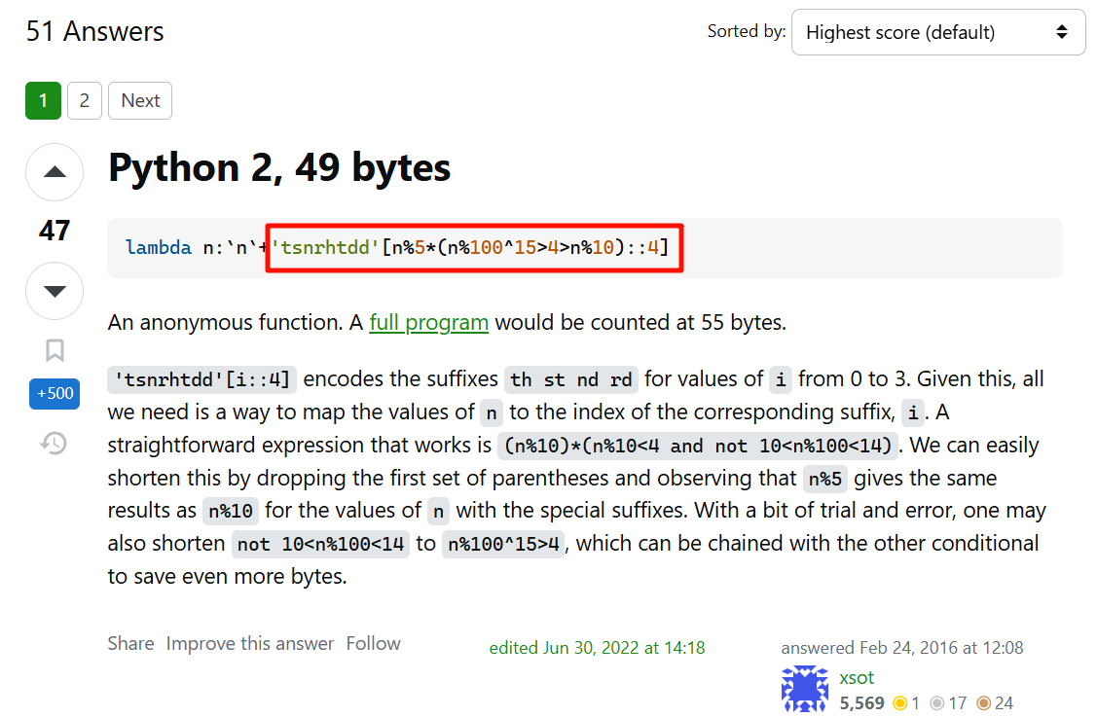Upvote the Python 2 answer
1097x717 pixels.
[x=55, y=173]
